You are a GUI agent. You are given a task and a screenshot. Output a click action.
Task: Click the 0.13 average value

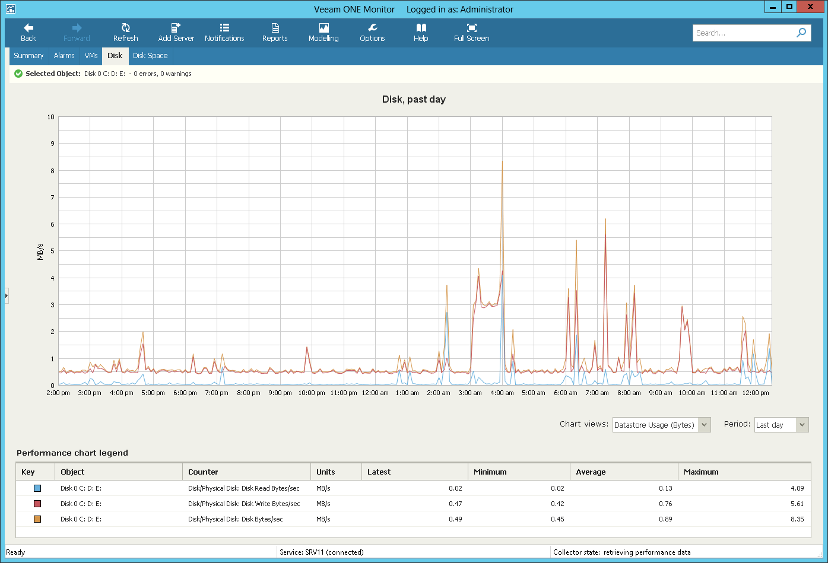tap(665, 488)
